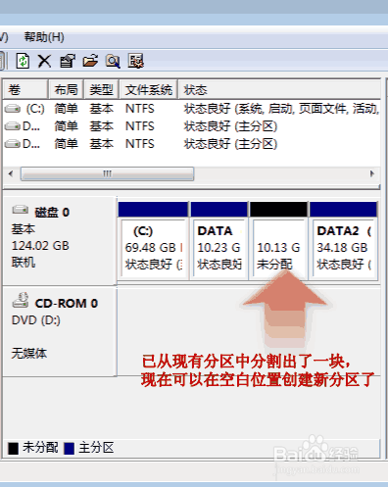The width and height of the screenshot is (388, 487).
Task: Click the 主分区 legend label
Action: 96,448
